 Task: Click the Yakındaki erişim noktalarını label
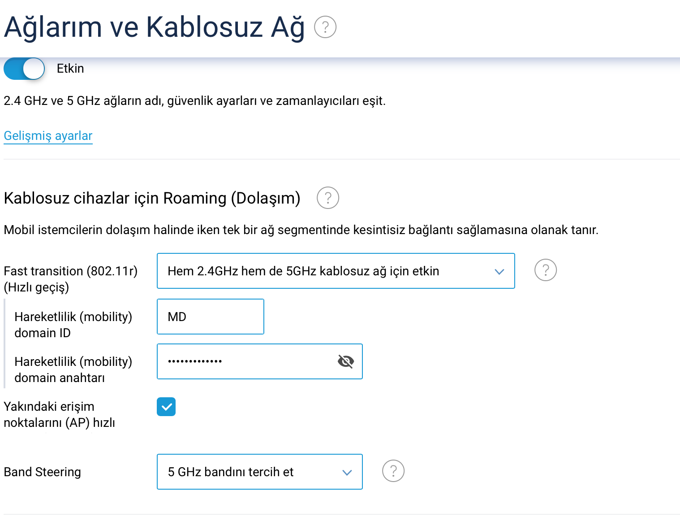click(x=59, y=414)
